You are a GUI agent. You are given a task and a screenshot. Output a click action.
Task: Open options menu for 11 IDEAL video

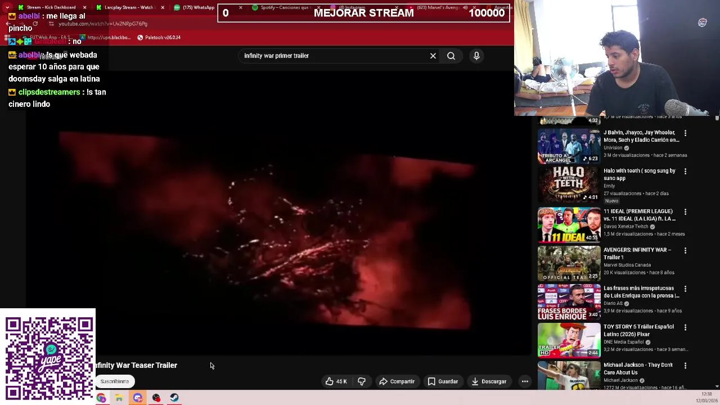point(685,212)
